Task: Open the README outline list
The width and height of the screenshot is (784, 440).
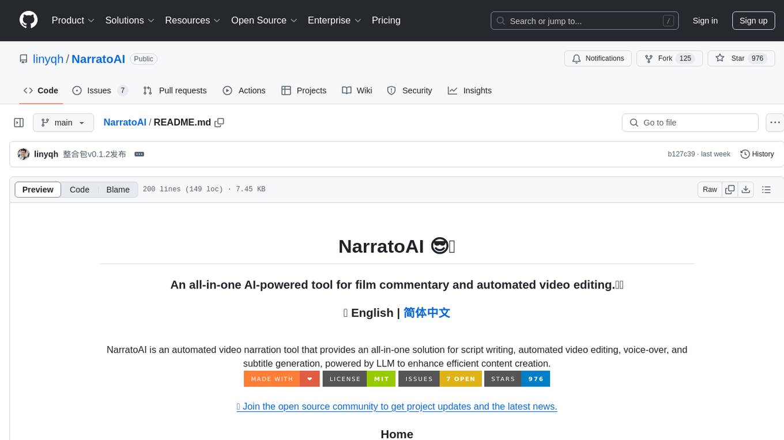Action: point(766,189)
